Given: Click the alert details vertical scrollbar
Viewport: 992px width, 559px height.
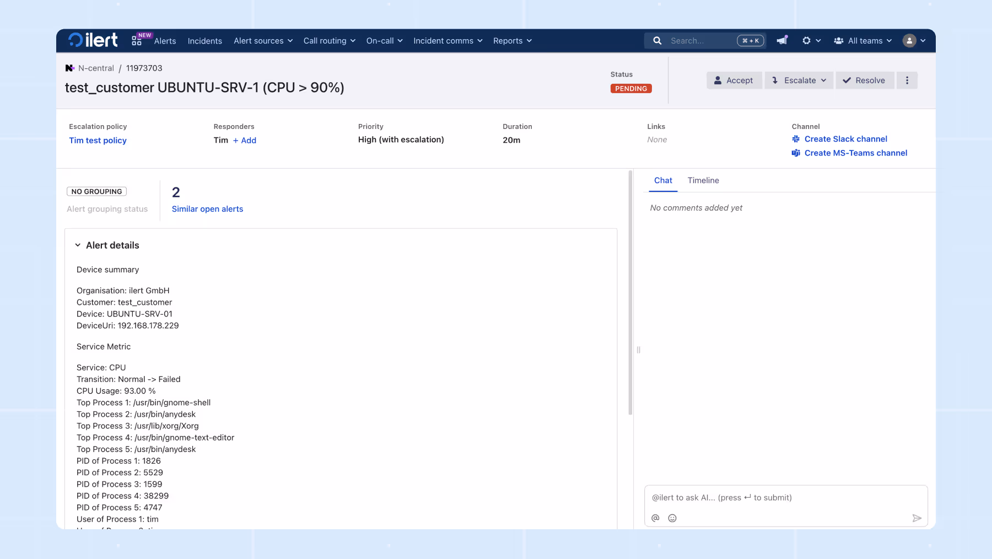Looking at the screenshot, I should [630, 292].
